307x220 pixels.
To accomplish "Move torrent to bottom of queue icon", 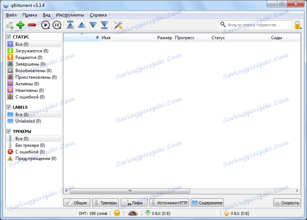I will coord(105,25).
